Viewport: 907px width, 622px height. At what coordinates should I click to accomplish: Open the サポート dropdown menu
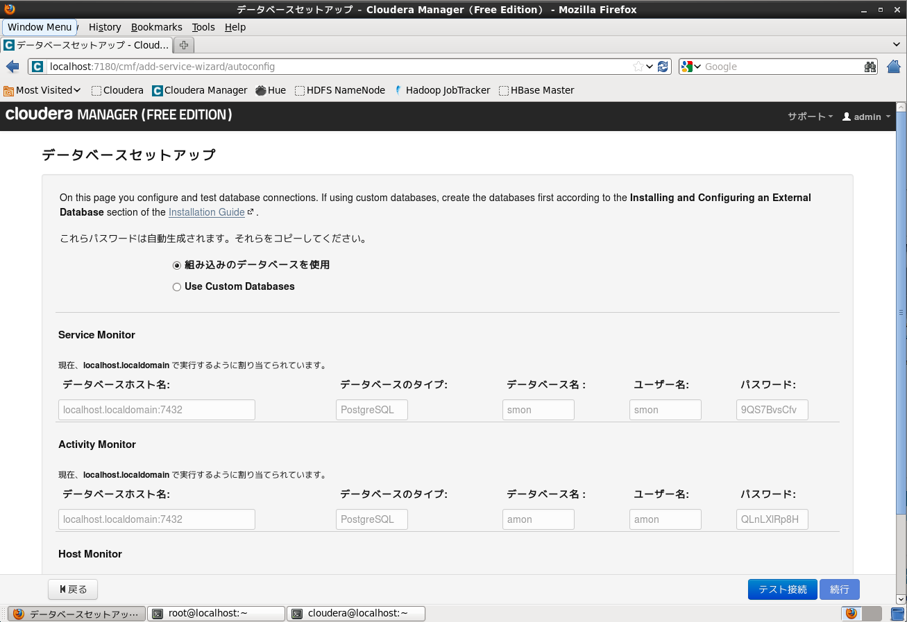[x=811, y=116]
